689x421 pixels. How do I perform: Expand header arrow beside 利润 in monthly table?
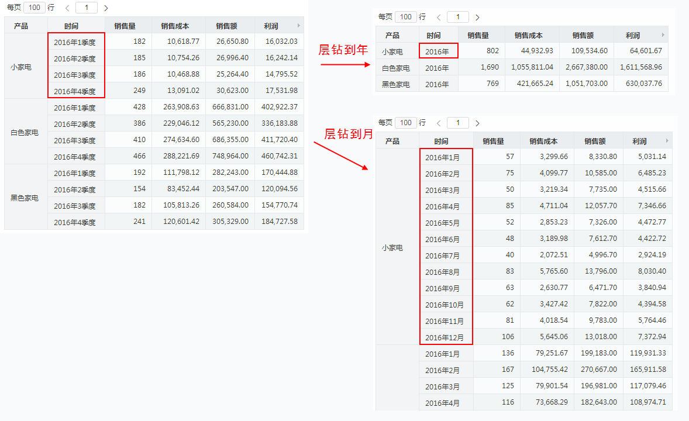click(x=667, y=141)
